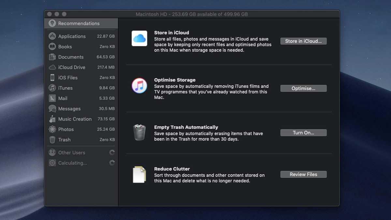
Task: Click the Empty Trash Automatically heading
Action: pos(186,127)
